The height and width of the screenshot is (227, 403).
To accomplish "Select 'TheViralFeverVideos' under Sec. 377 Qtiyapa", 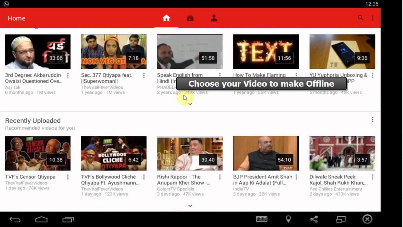I will tap(102, 87).
